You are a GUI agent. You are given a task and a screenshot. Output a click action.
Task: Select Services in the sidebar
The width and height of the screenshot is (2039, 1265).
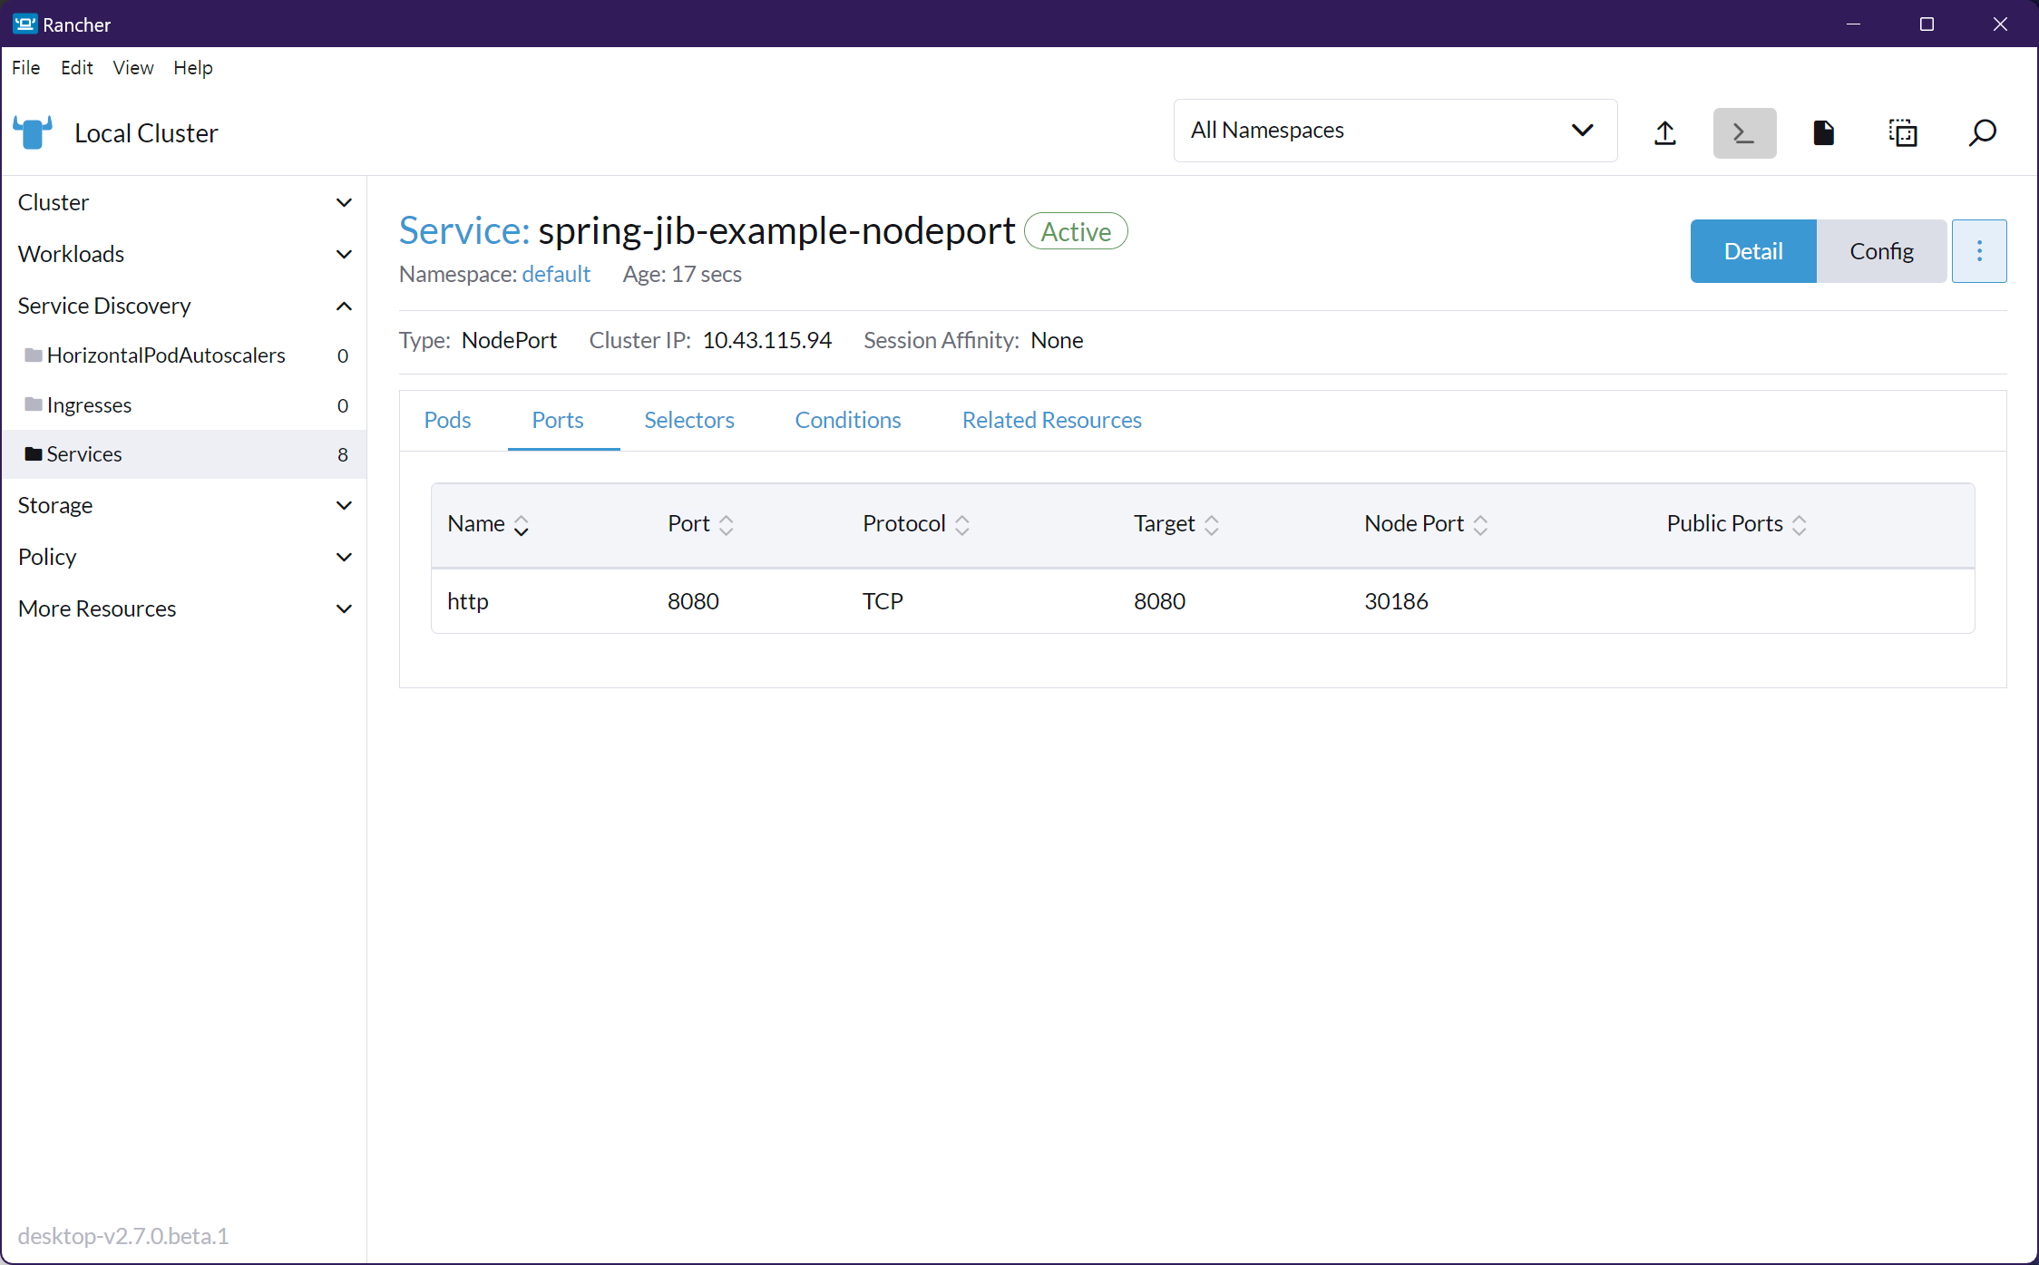184,454
